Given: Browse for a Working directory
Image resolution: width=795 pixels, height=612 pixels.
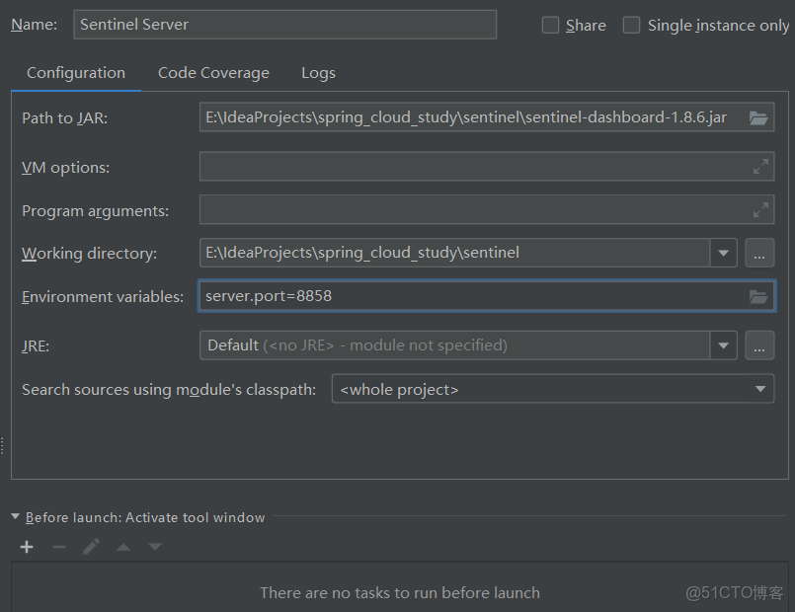Looking at the screenshot, I should (x=758, y=253).
